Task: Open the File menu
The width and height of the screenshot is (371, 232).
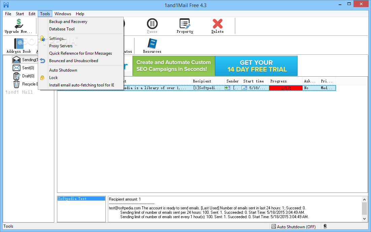Action: (x=8, y=14)
